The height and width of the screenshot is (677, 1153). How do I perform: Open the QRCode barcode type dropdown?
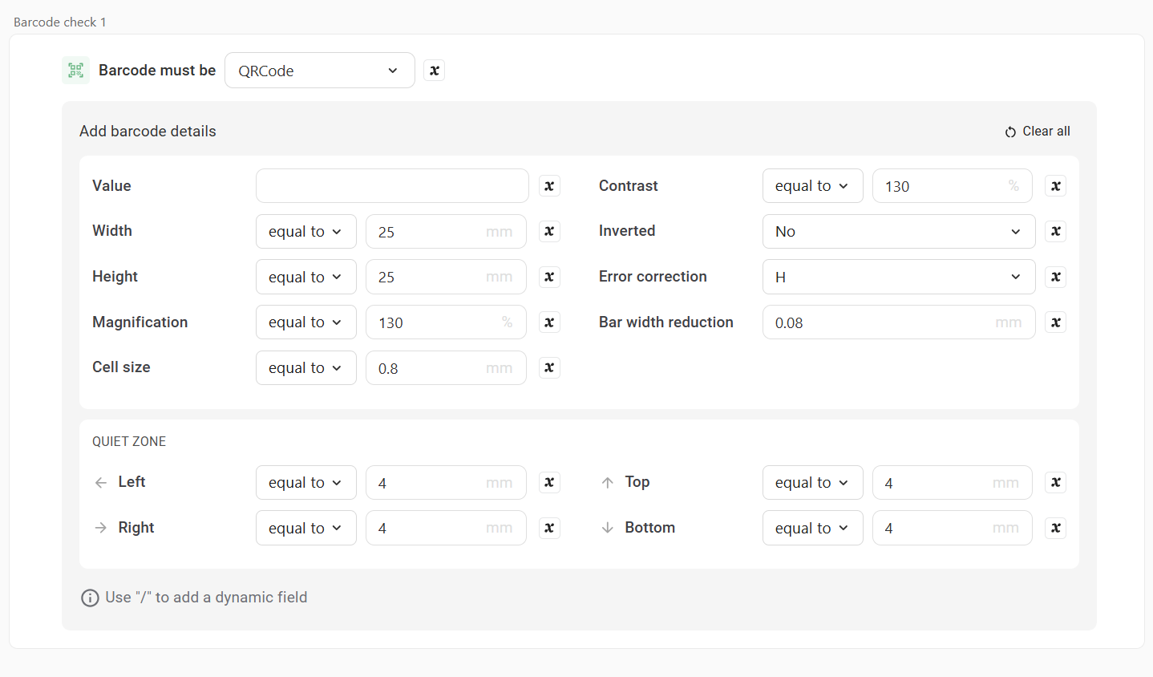[x=319, y=71]
